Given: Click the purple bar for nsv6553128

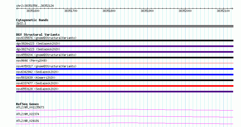Looking at the screenshot, I should [x=125, y=92].
